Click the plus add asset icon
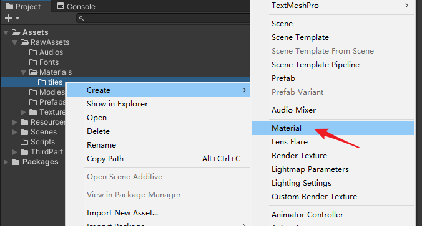 point(9,18)
